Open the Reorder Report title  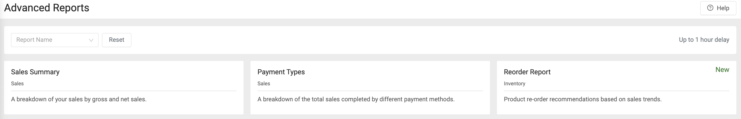coord(527,72)
